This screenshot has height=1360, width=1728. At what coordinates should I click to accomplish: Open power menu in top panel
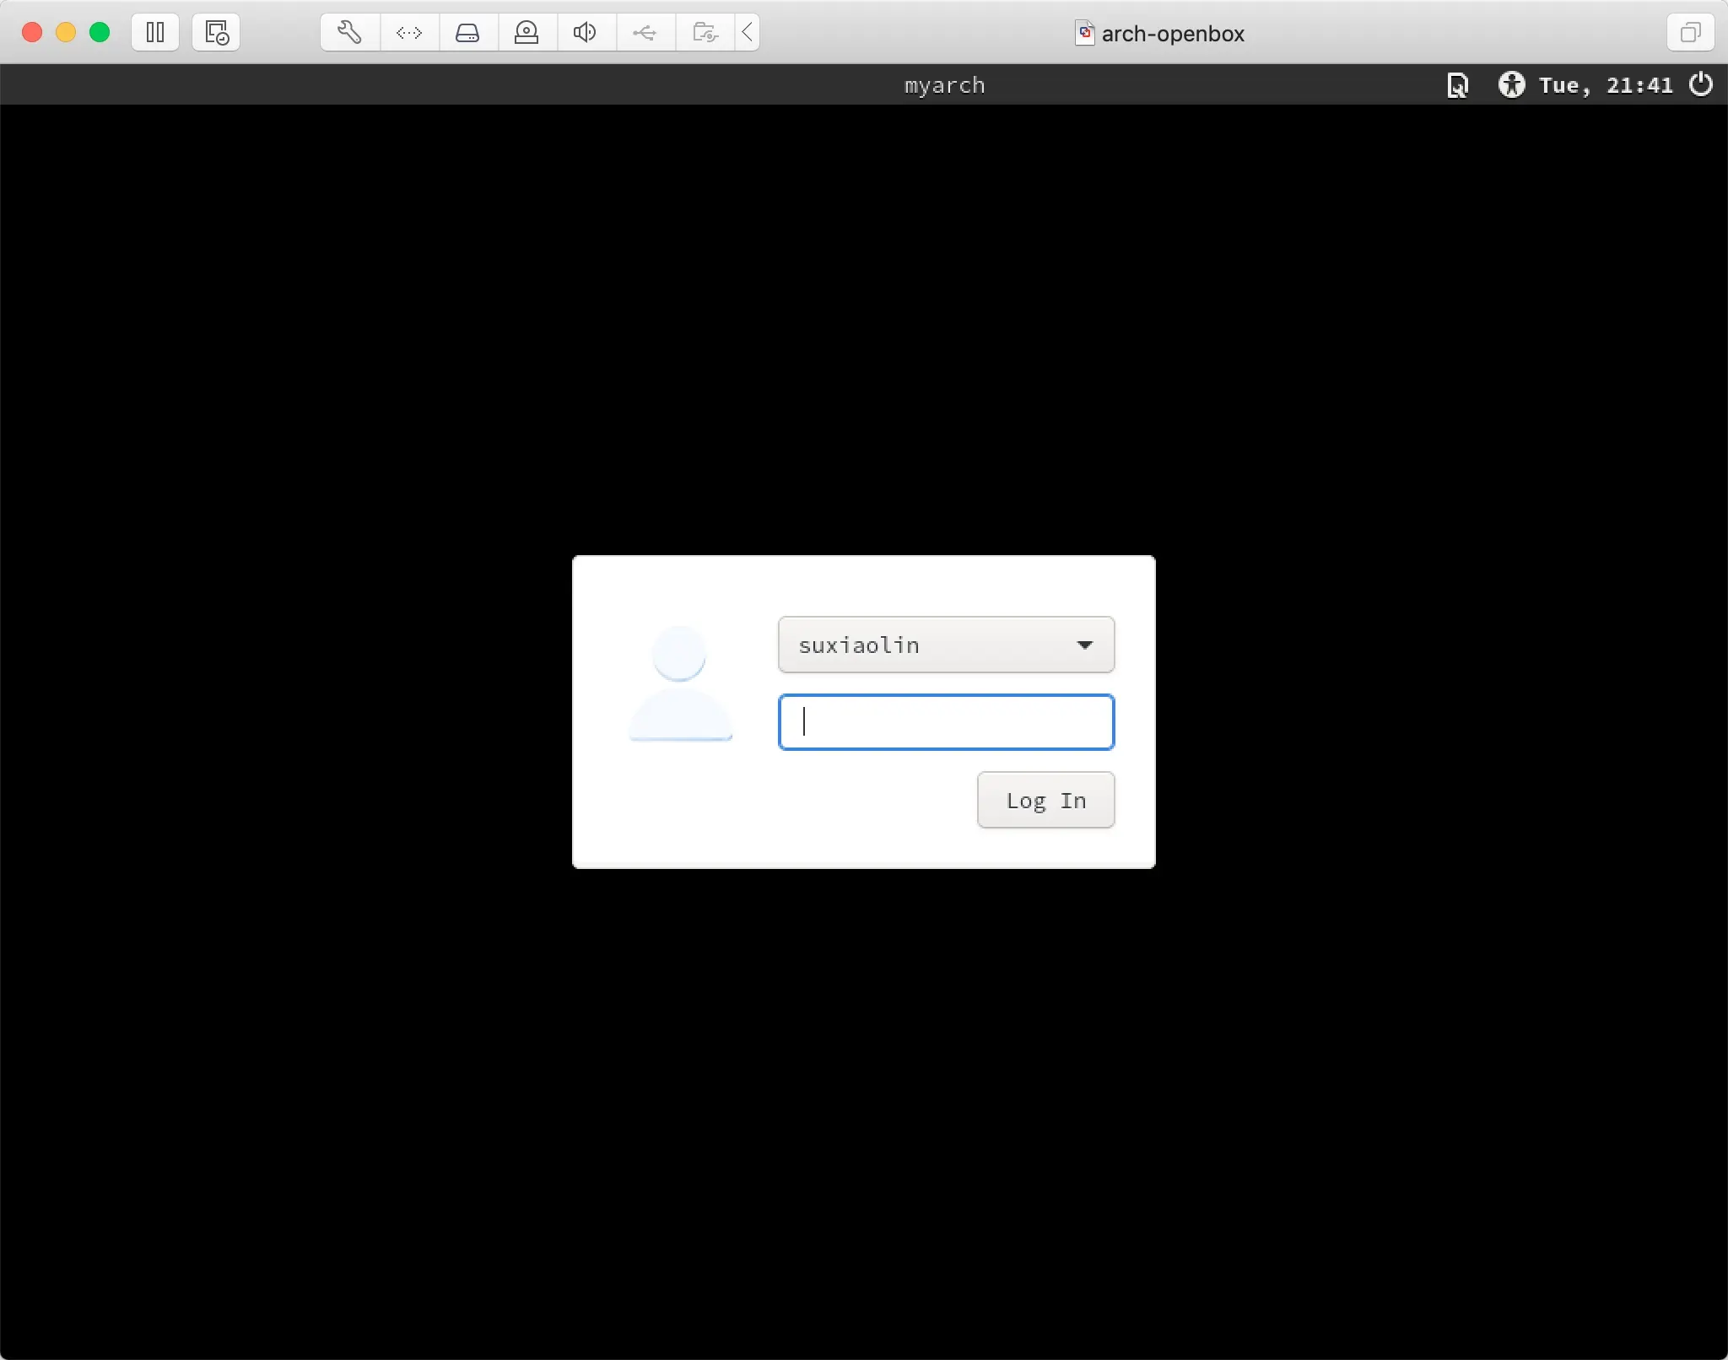tap(1701, 84)
